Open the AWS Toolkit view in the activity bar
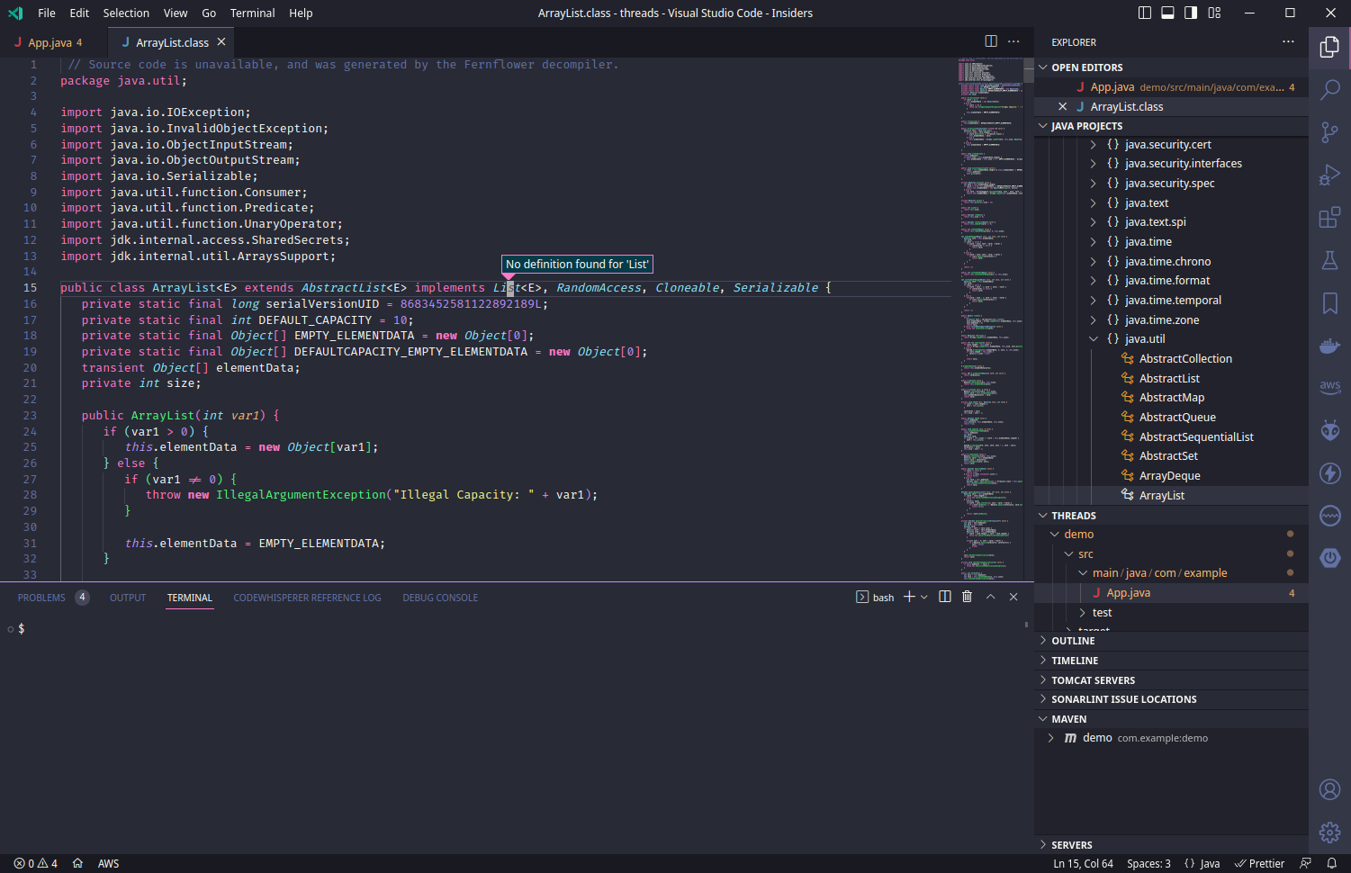 pyautogui.click(x=1329, y=387)
